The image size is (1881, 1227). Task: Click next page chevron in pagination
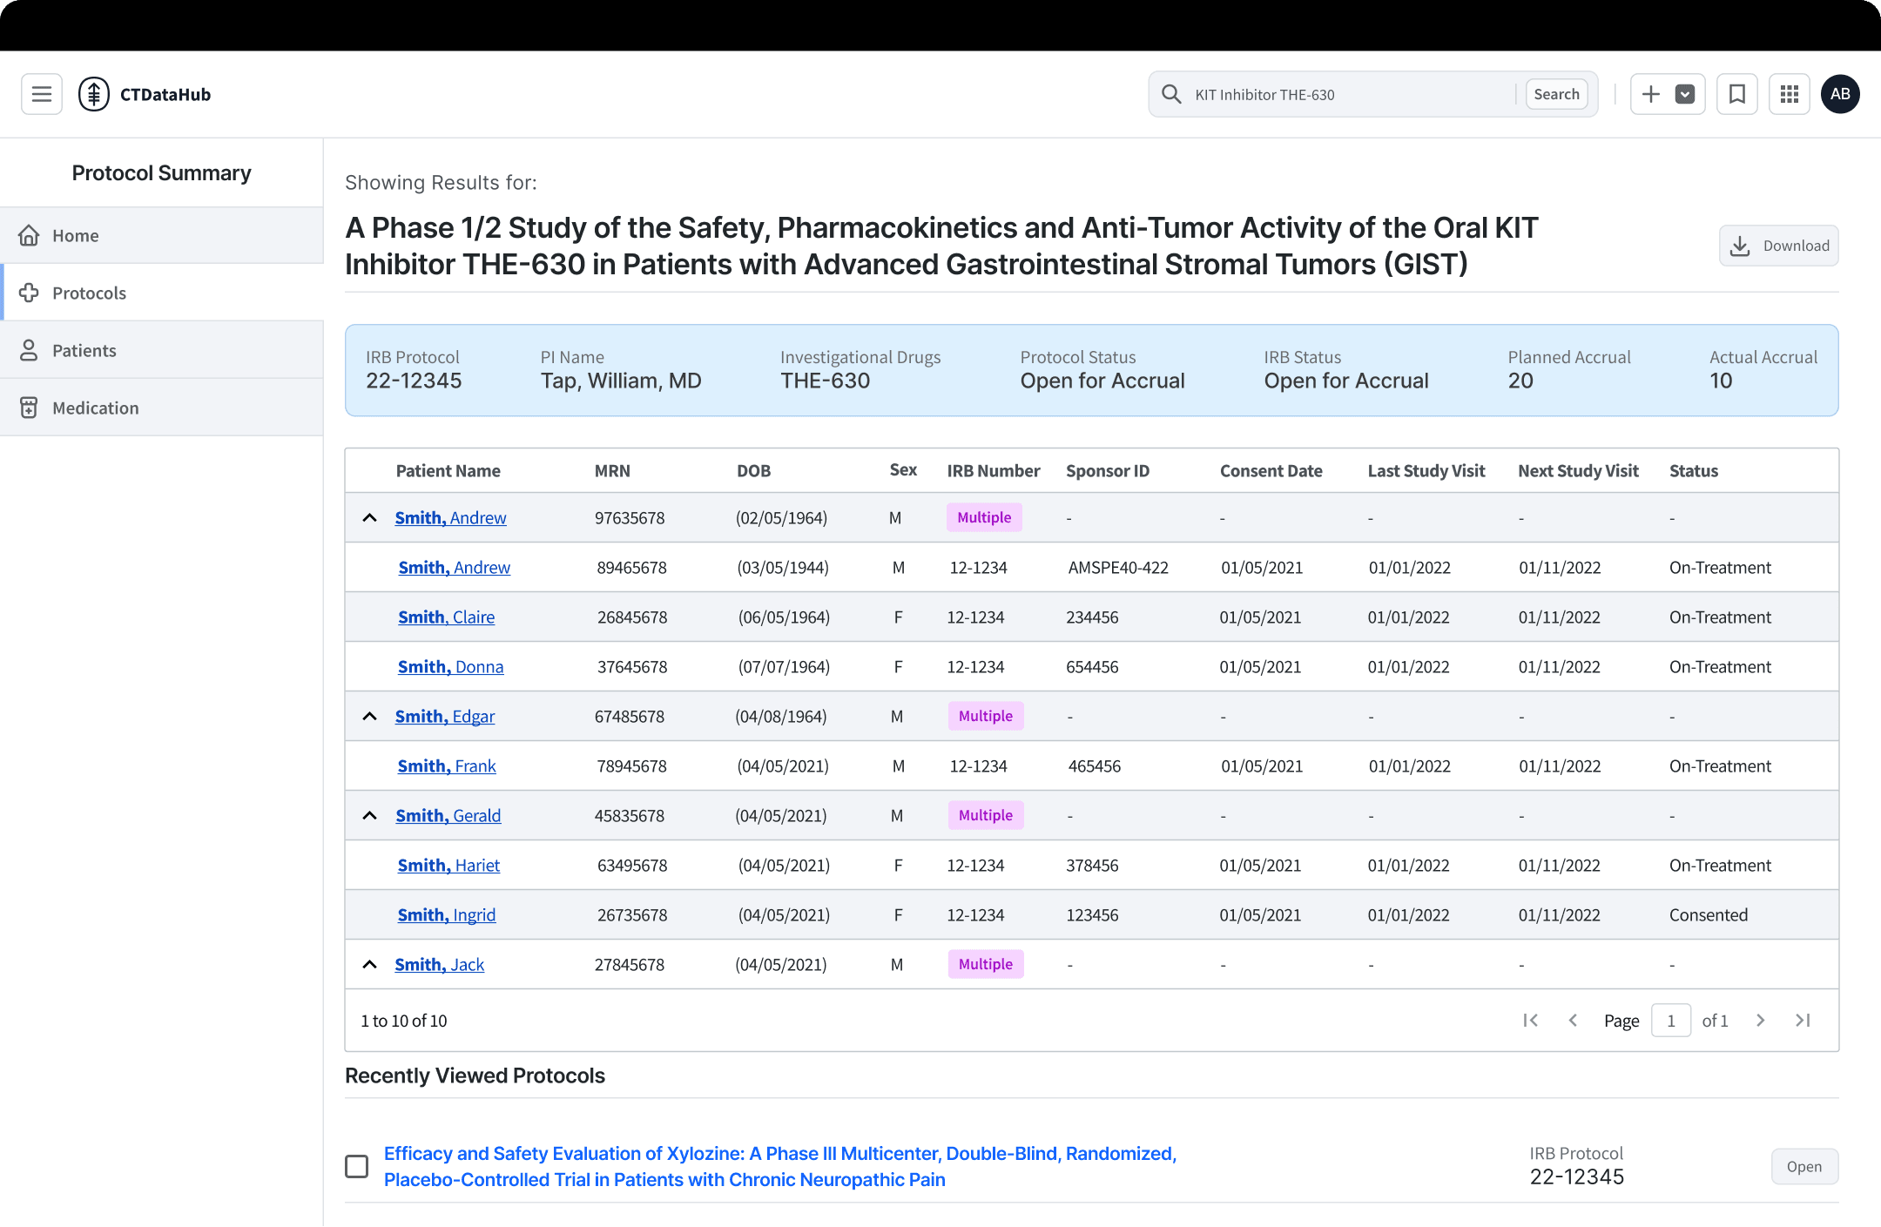(1761, 1021)
